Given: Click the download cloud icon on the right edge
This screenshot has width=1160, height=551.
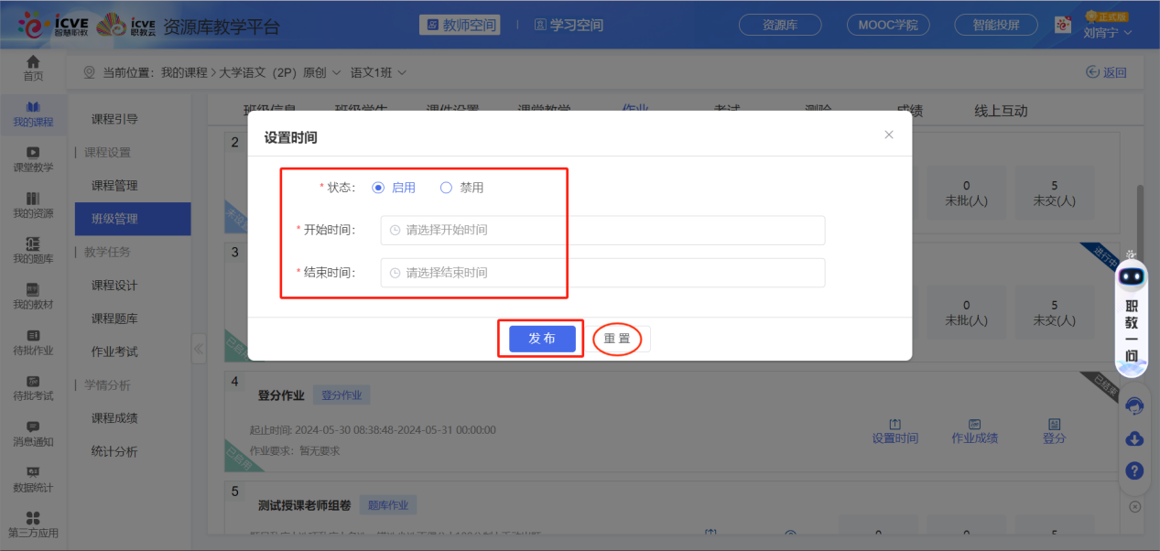Looking at the screenshot, I should pyautogui.click(x=1133, y=438).
